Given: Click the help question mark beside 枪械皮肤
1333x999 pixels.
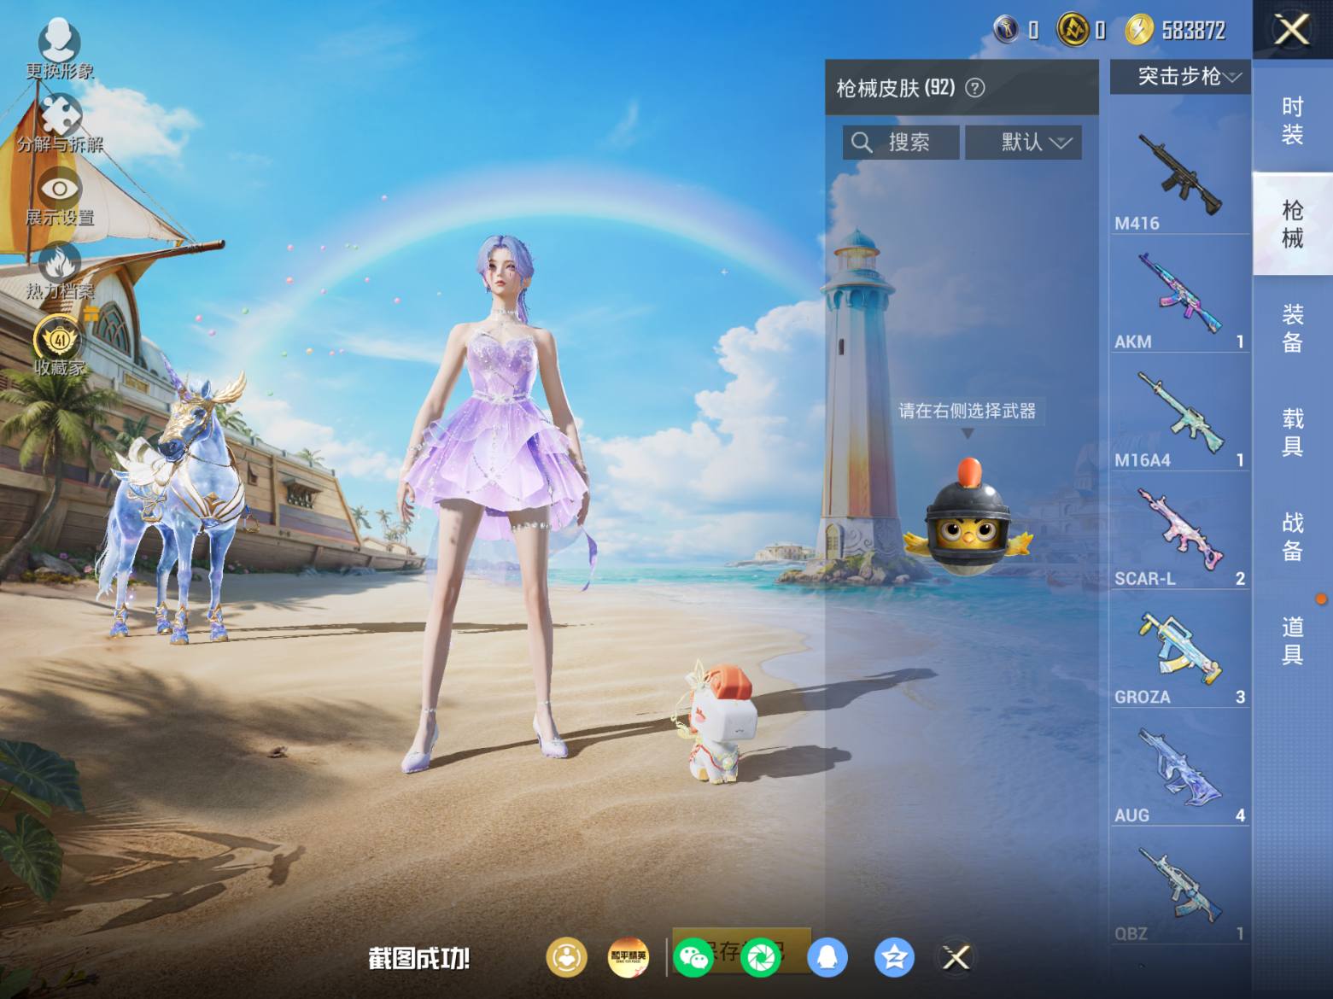Looking at the screenshot, I should tap(974, 87).
